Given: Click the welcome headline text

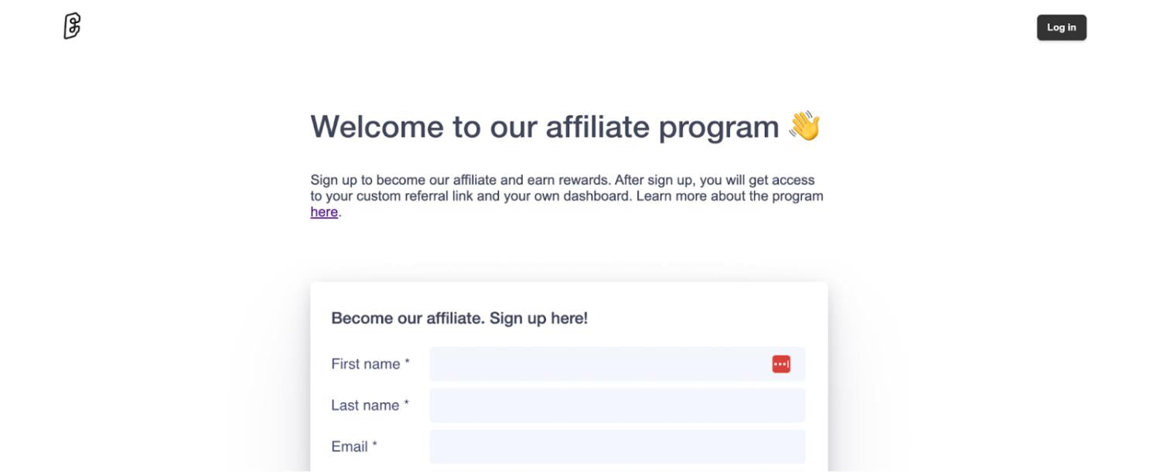Looking at the screenshot, I should [x=541, y=126].
